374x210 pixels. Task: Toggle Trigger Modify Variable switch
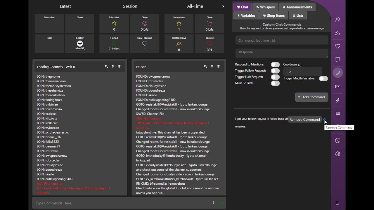point(323,78)
